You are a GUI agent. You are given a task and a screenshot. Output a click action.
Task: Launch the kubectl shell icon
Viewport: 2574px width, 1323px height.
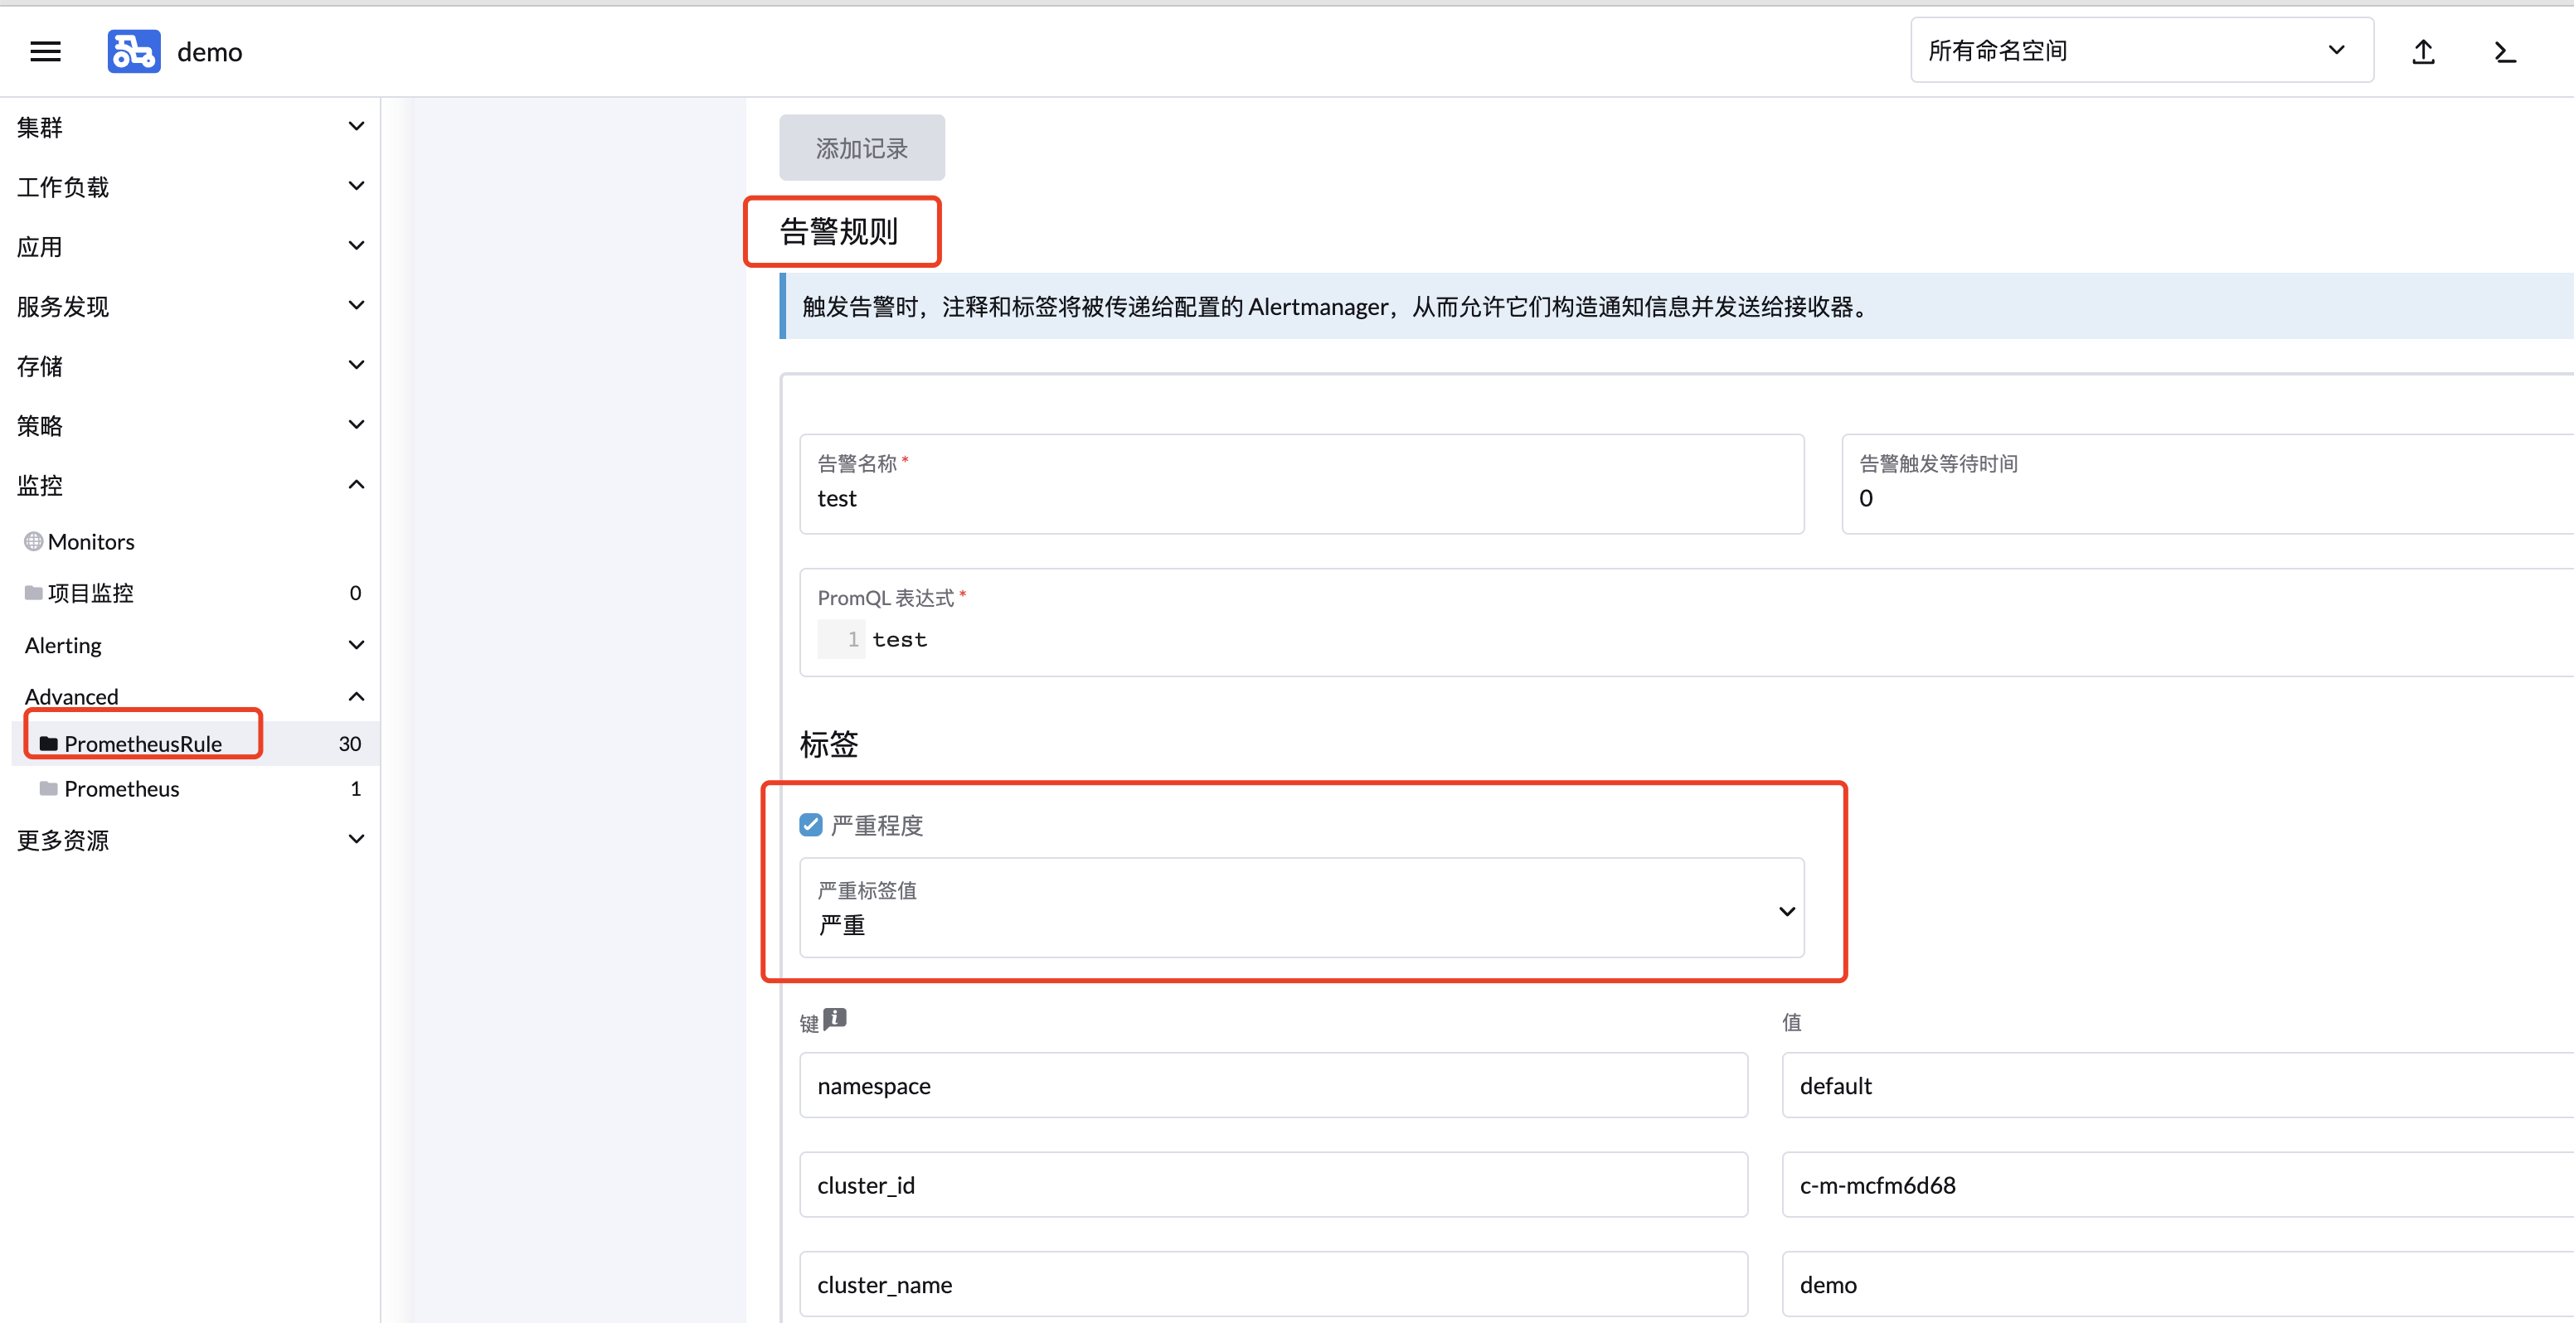point(2505,51)
